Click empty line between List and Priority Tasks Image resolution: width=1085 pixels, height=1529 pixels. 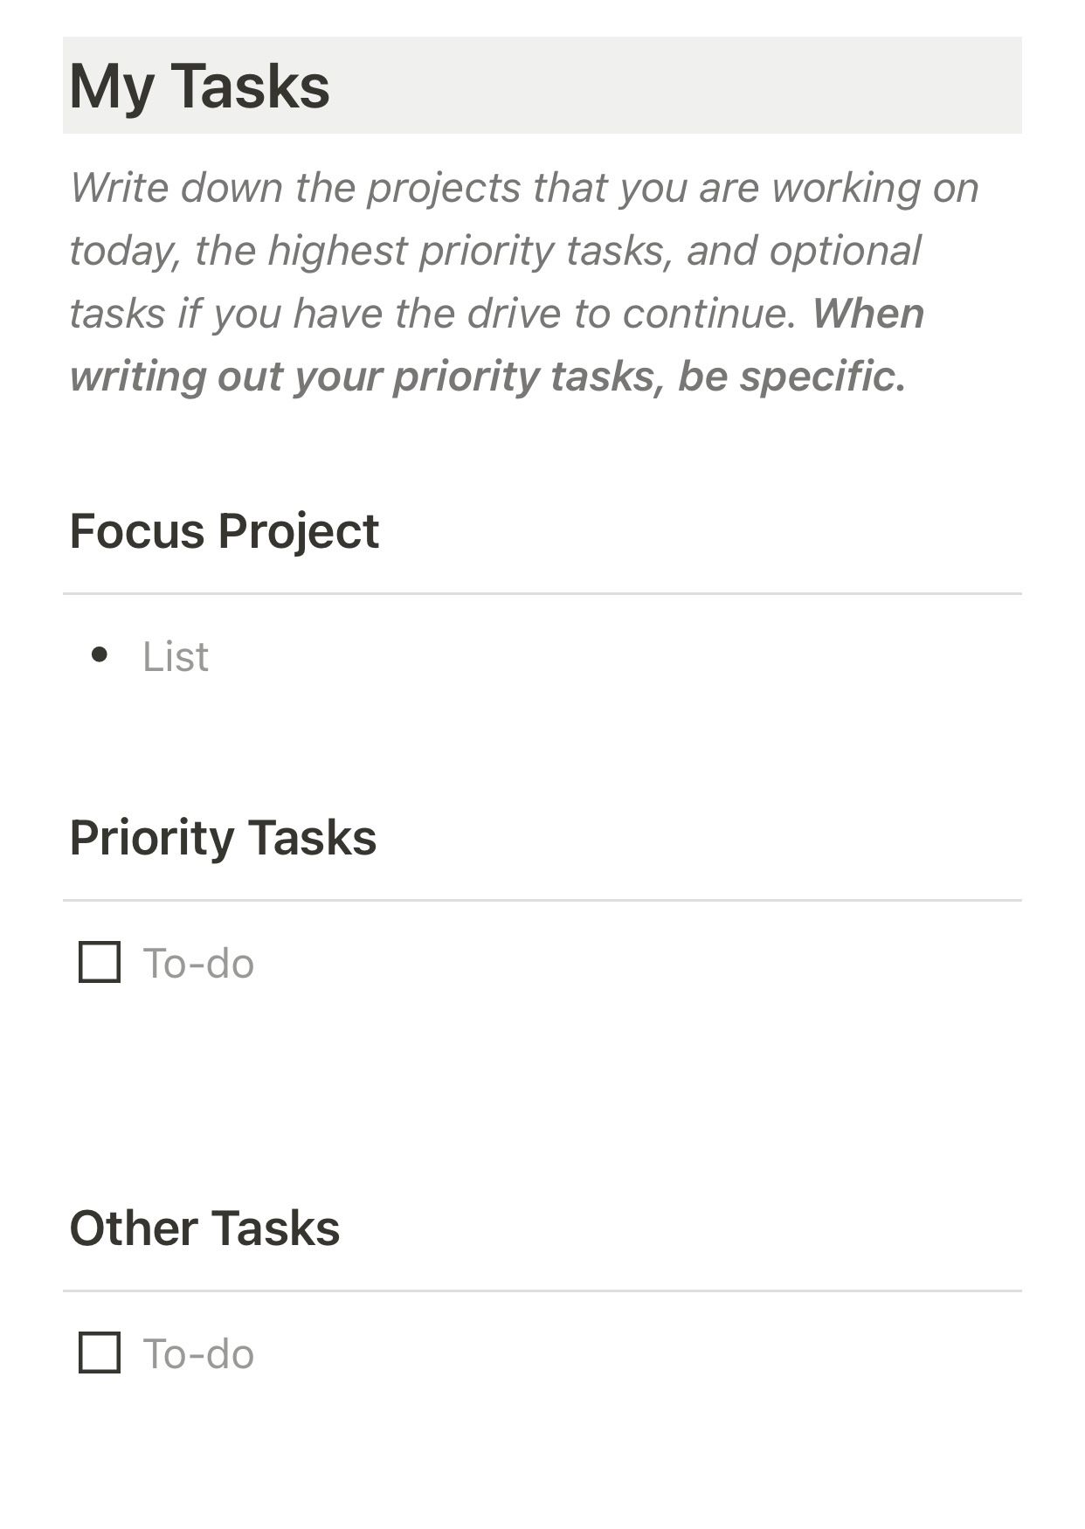click(x=542, y=734)
